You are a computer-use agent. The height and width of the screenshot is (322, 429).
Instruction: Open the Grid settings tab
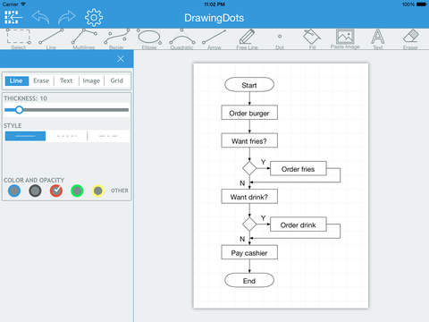[x=116, y=80]
